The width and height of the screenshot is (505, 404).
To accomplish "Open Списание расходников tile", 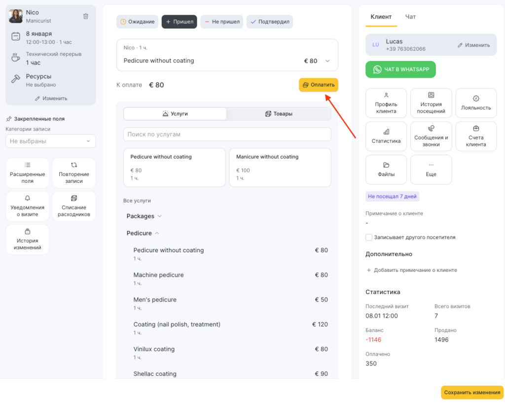I will (74, 206).
